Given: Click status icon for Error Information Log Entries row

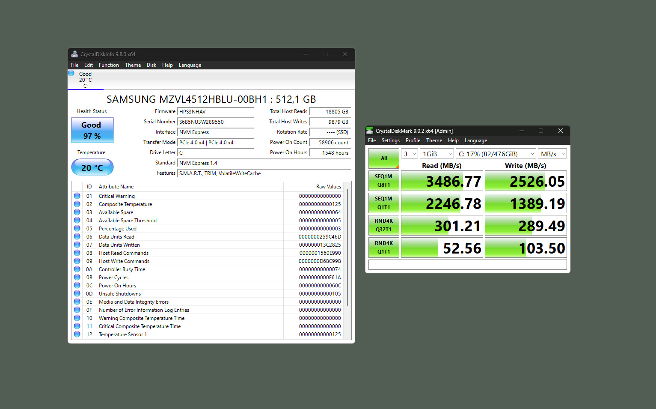Looking at the screenshot, I should pyautogui.click(x=77, y=310).
